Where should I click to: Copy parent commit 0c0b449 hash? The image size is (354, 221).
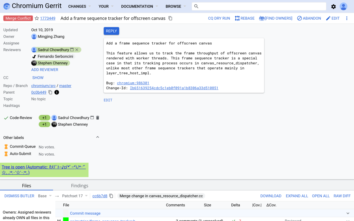50,92
